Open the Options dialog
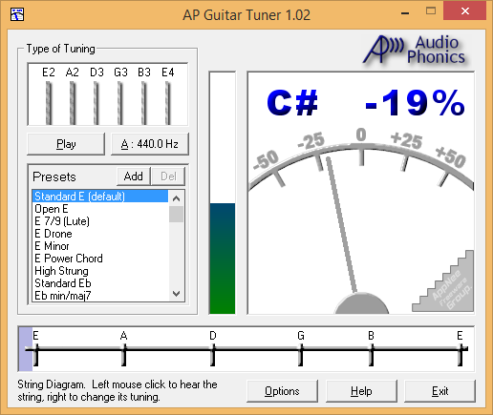This screenshot has width=493, height=415. [282, 391]
